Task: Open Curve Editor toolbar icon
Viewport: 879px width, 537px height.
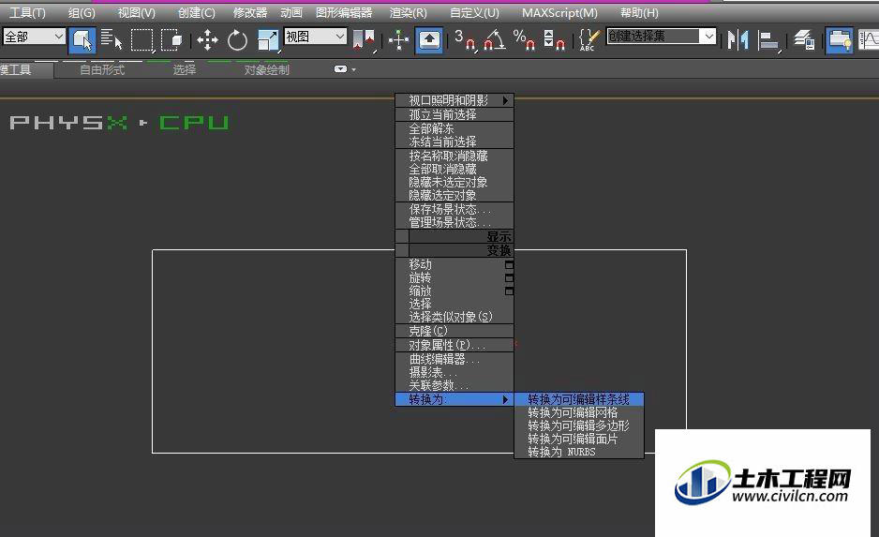Action: pyautogui.click(x=869, y=40)
